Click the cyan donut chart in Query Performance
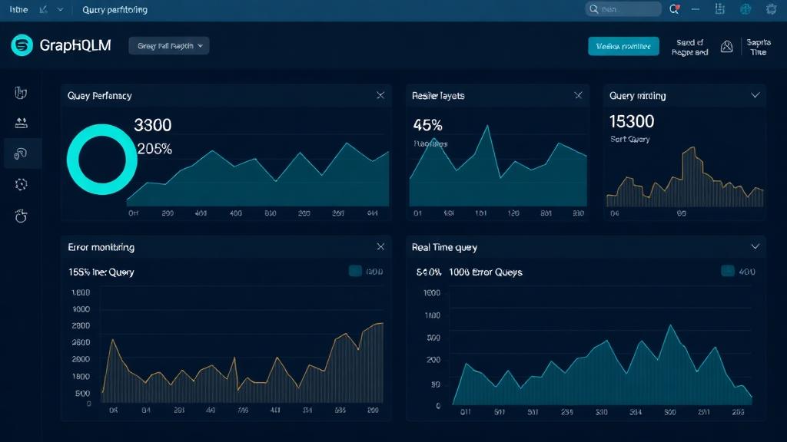The width and height of the screenshot is (787, 442). (x=101, y=159)
